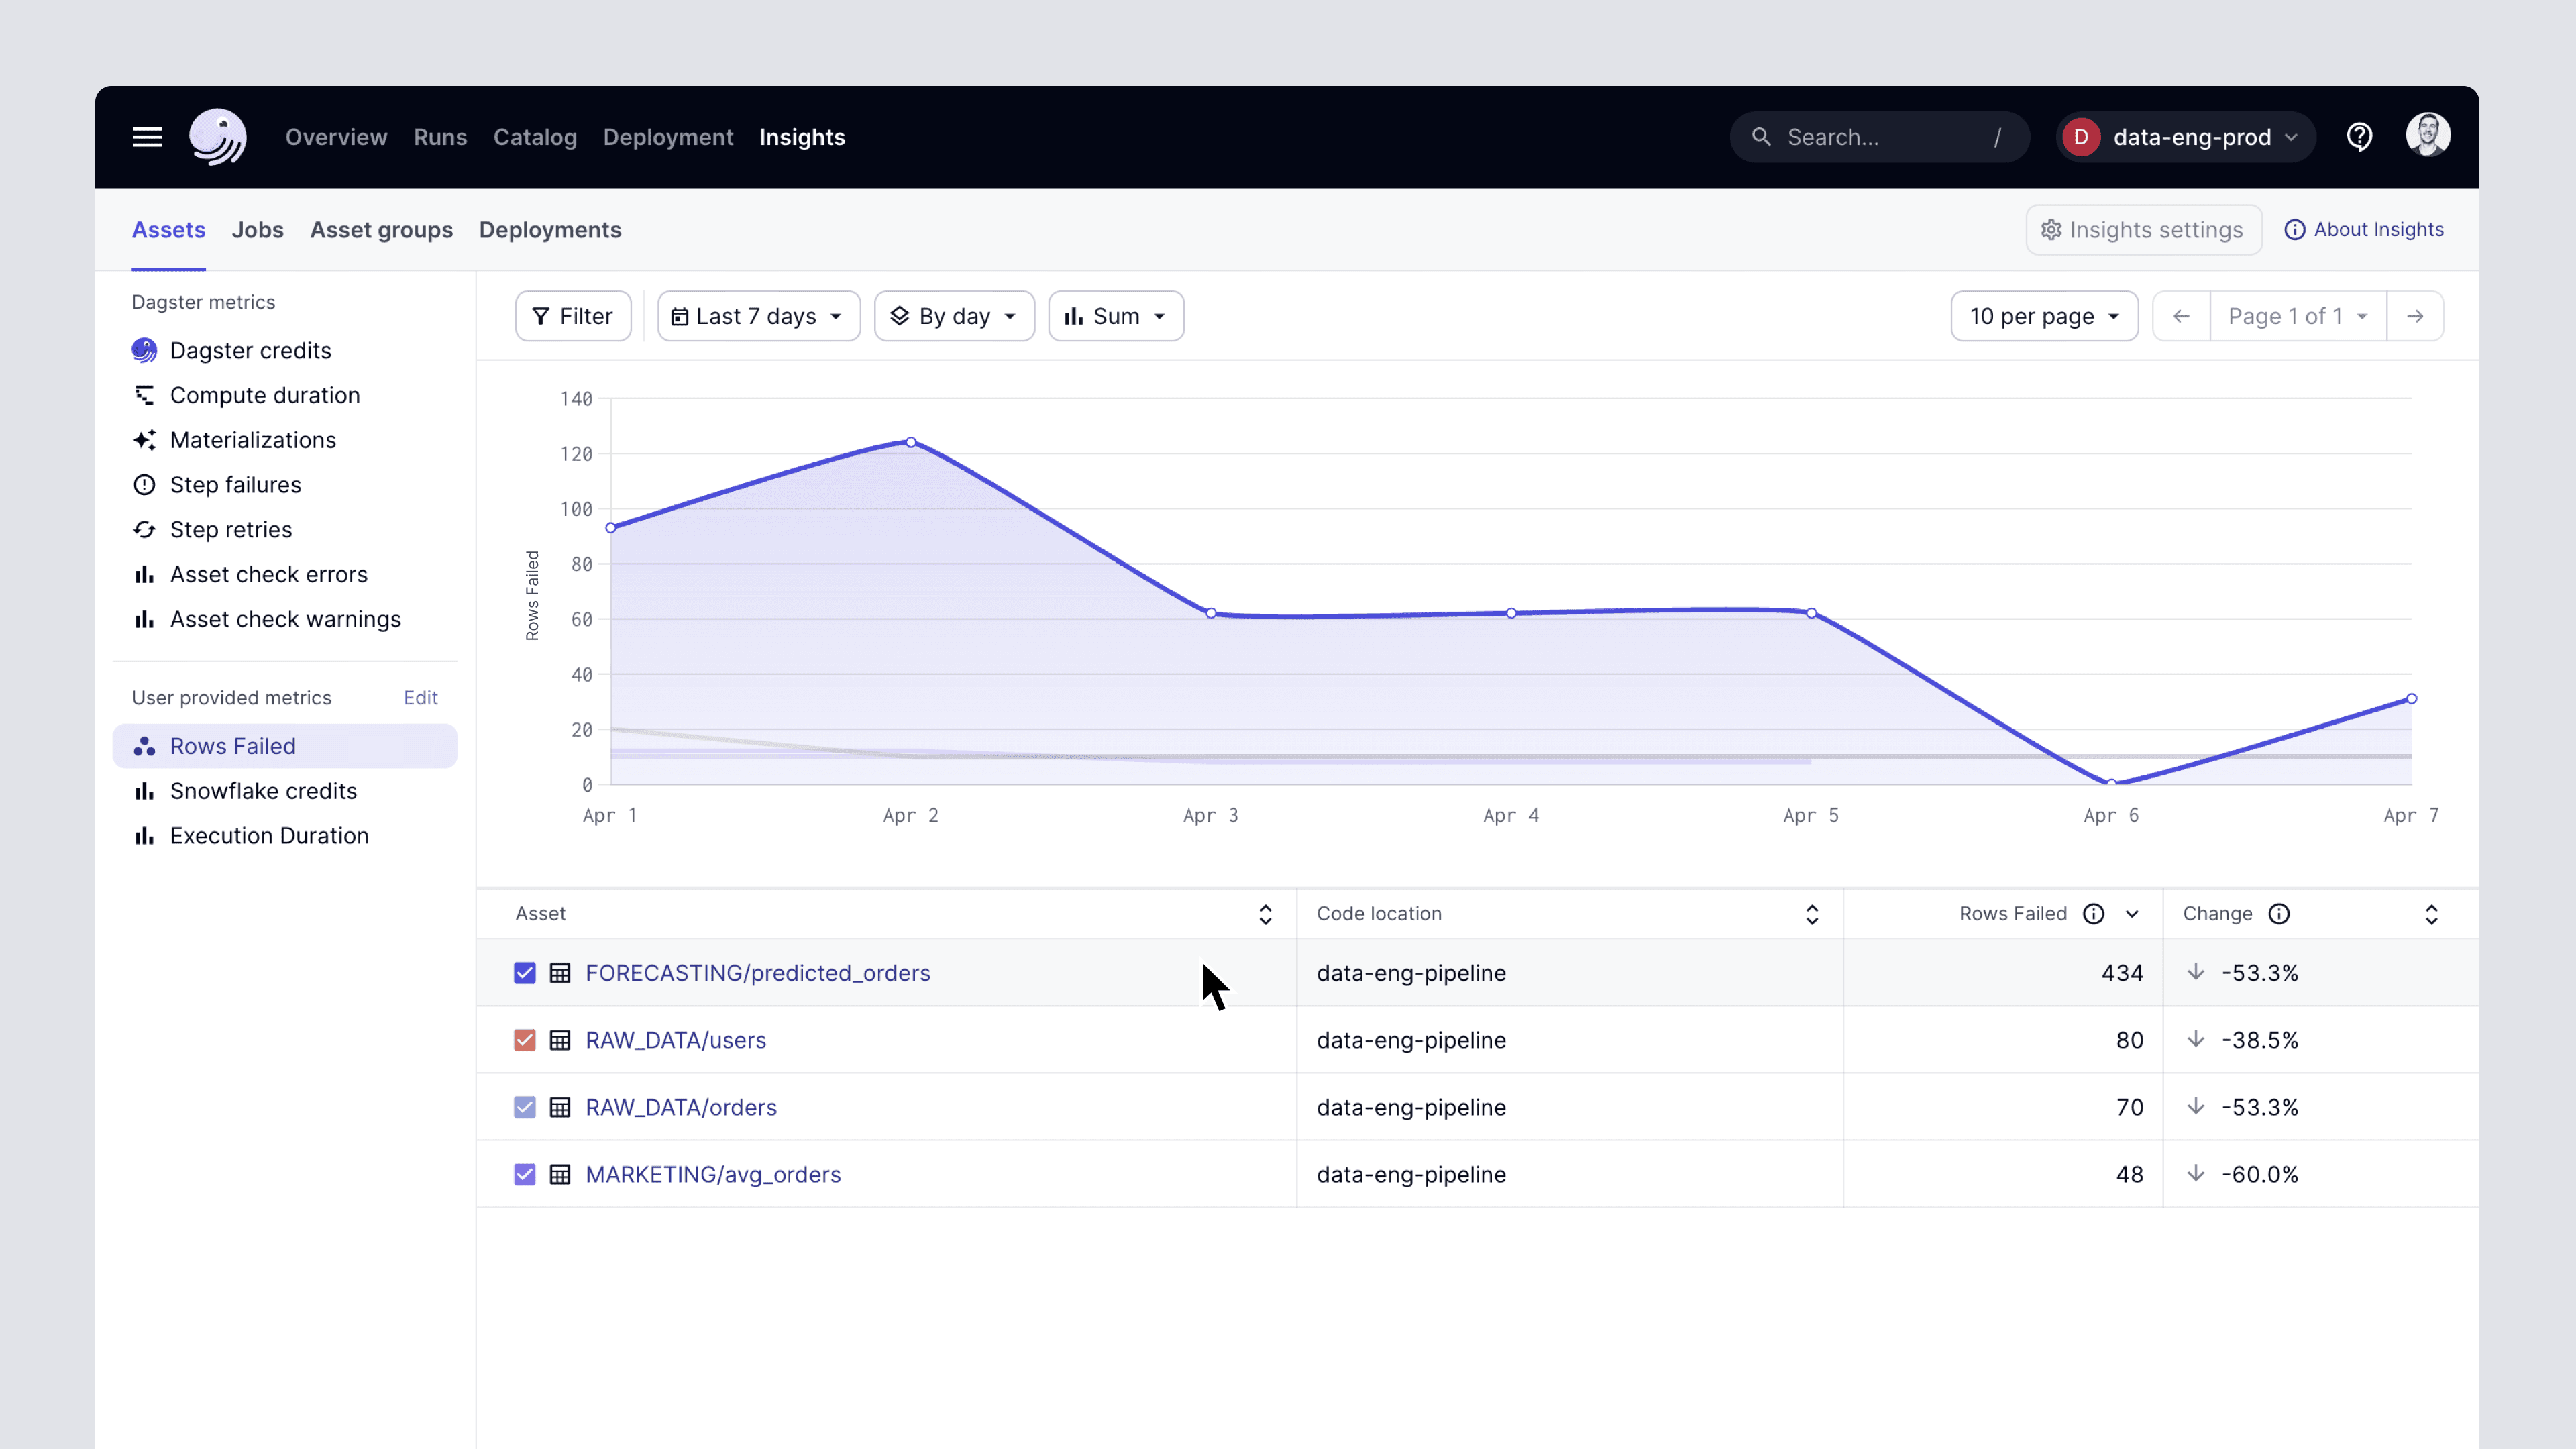Open the Last 7 days dropdown
Image resolution: width=2576 pixels, height=1449 pixels.
759,316
